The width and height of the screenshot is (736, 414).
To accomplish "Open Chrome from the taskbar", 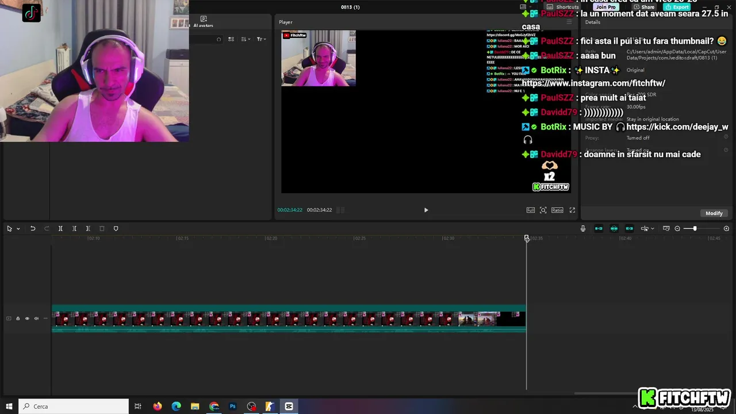I will pos(214,407).
